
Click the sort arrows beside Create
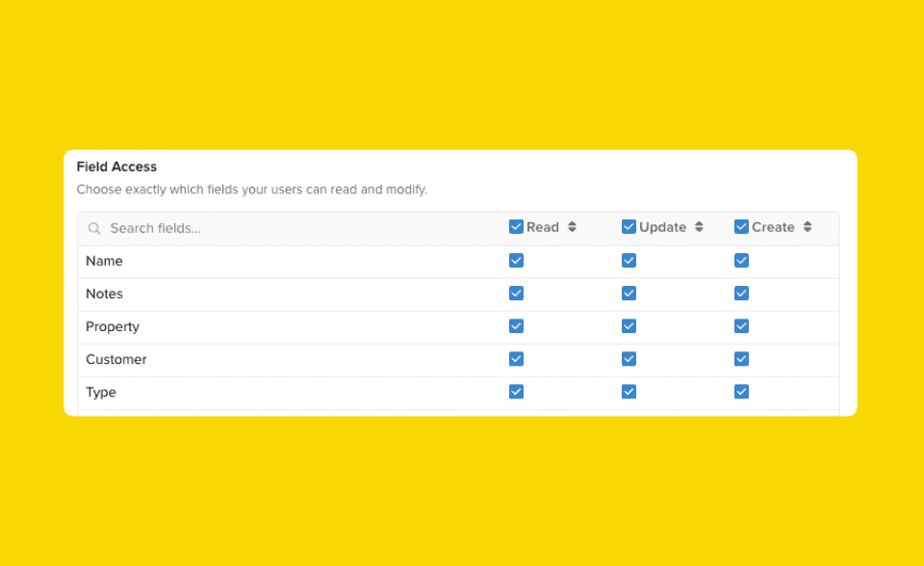click(x=806, y=226)
